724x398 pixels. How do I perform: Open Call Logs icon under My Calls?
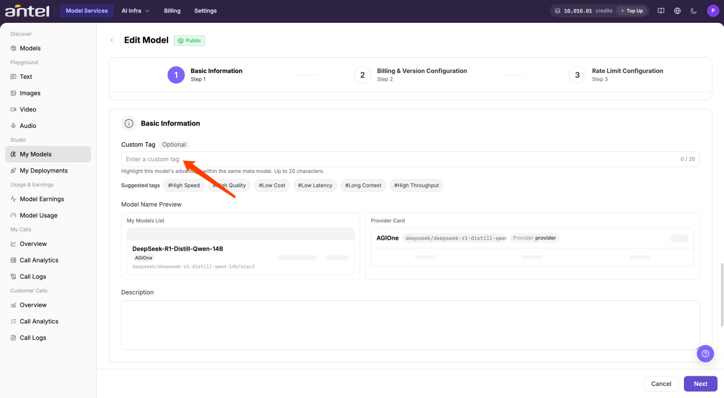(14, 276)
